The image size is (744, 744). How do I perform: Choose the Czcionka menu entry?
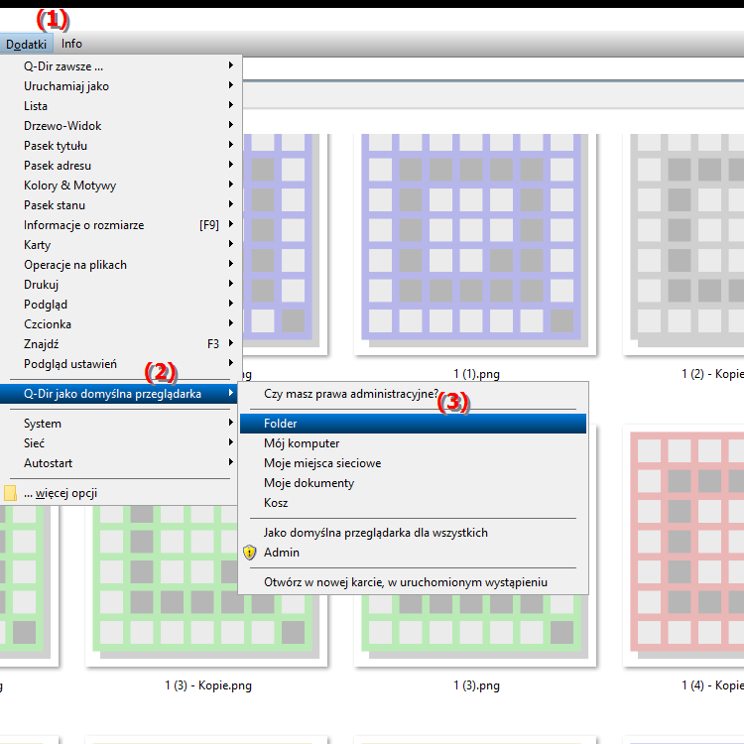pos(121,324)
